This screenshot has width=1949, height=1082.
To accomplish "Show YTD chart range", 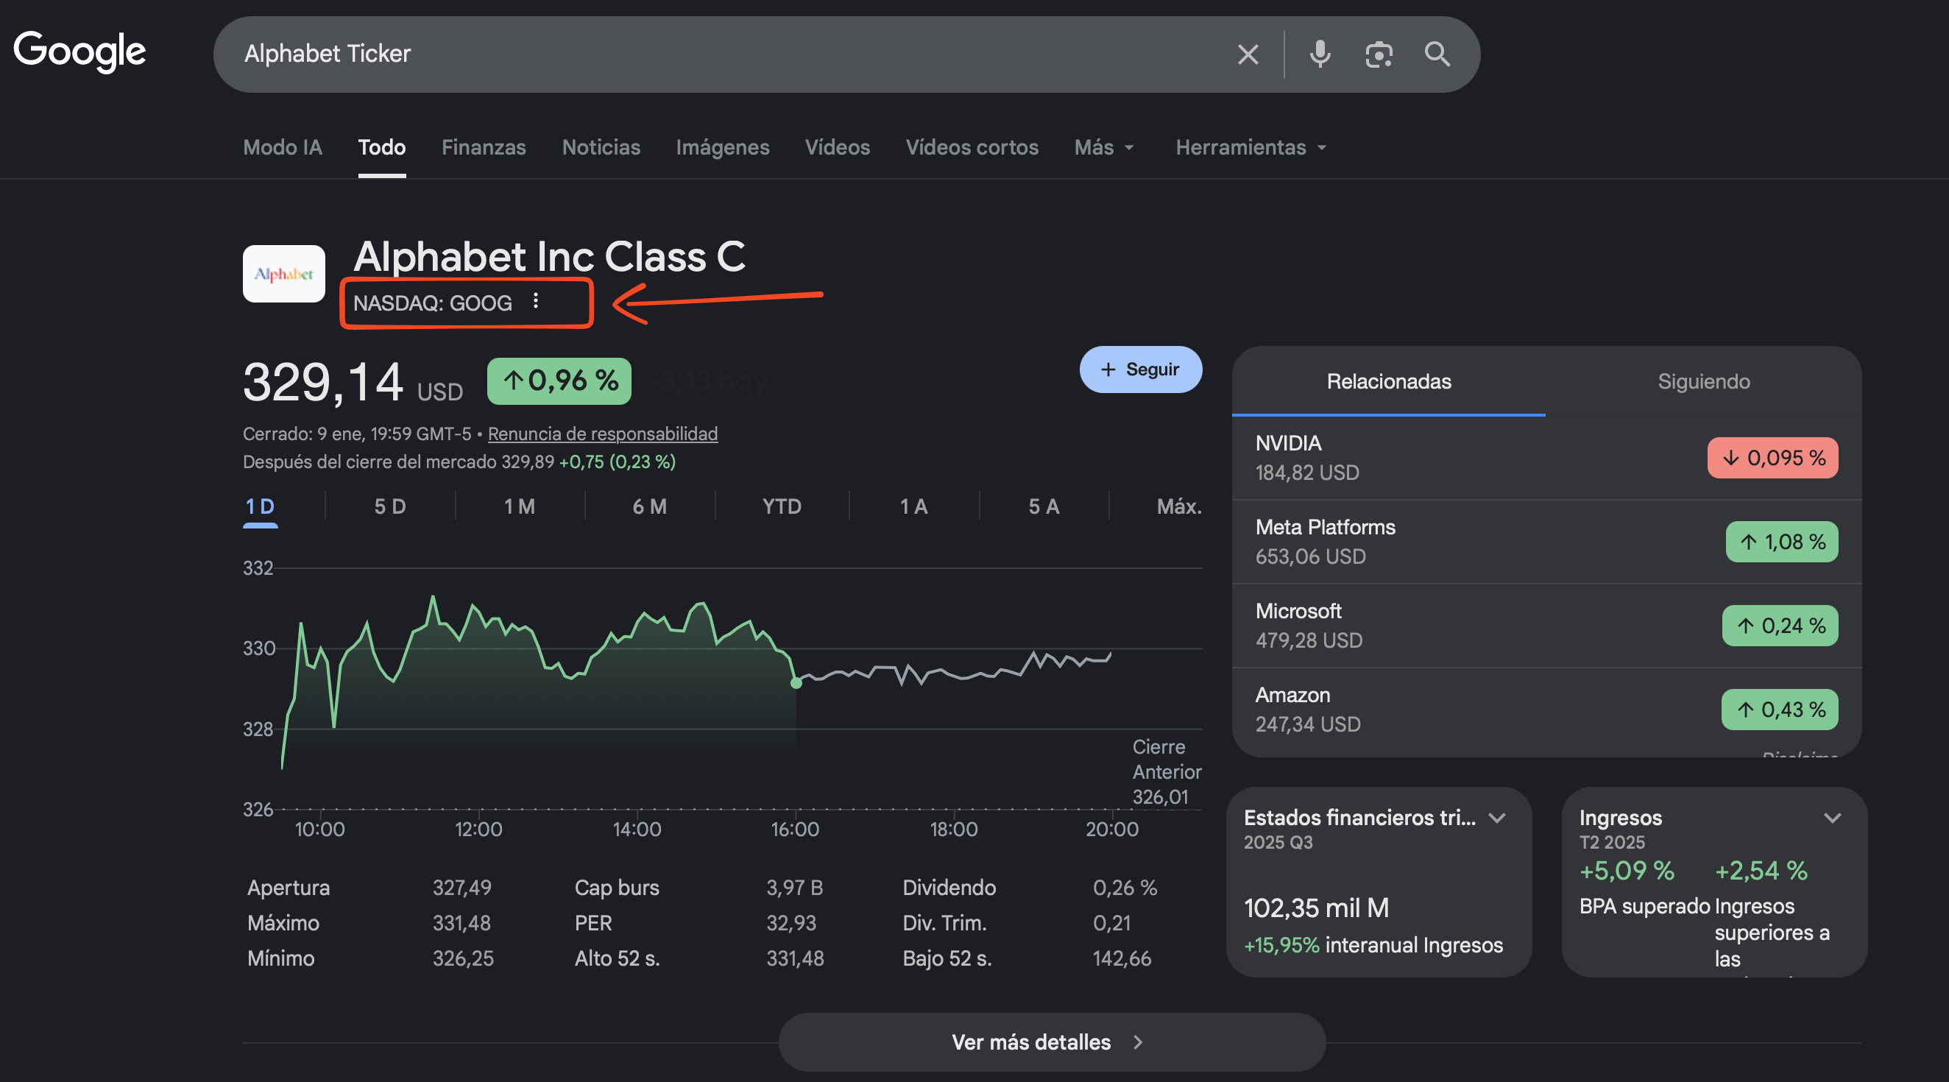I will [x=781, y=506].
